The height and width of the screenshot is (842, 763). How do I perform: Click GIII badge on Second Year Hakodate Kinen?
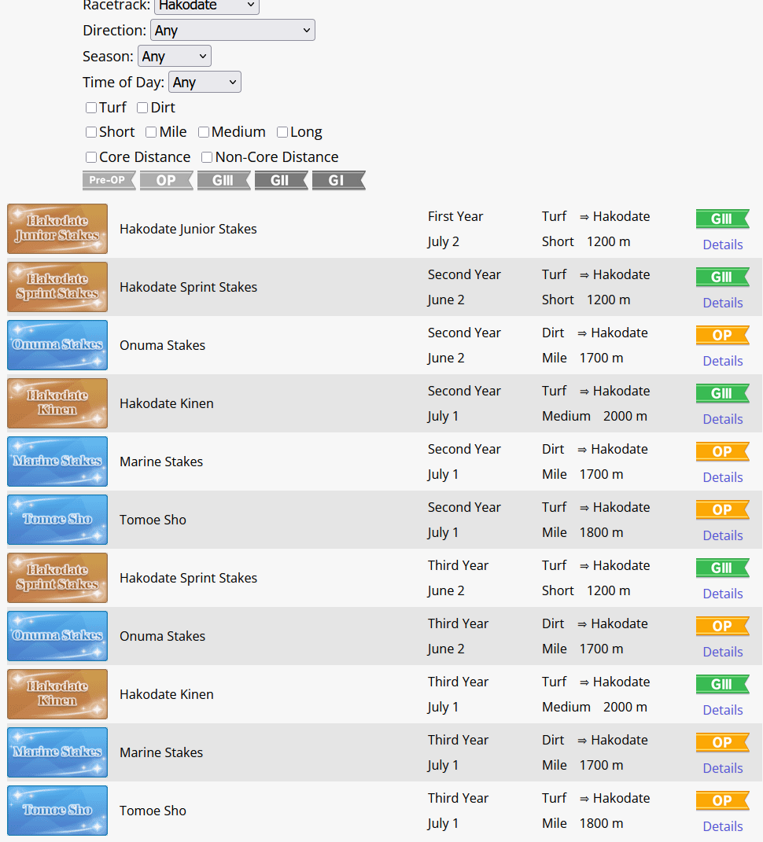click(x=723, y=393)
